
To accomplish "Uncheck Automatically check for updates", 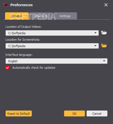I will tap(7, 68).
